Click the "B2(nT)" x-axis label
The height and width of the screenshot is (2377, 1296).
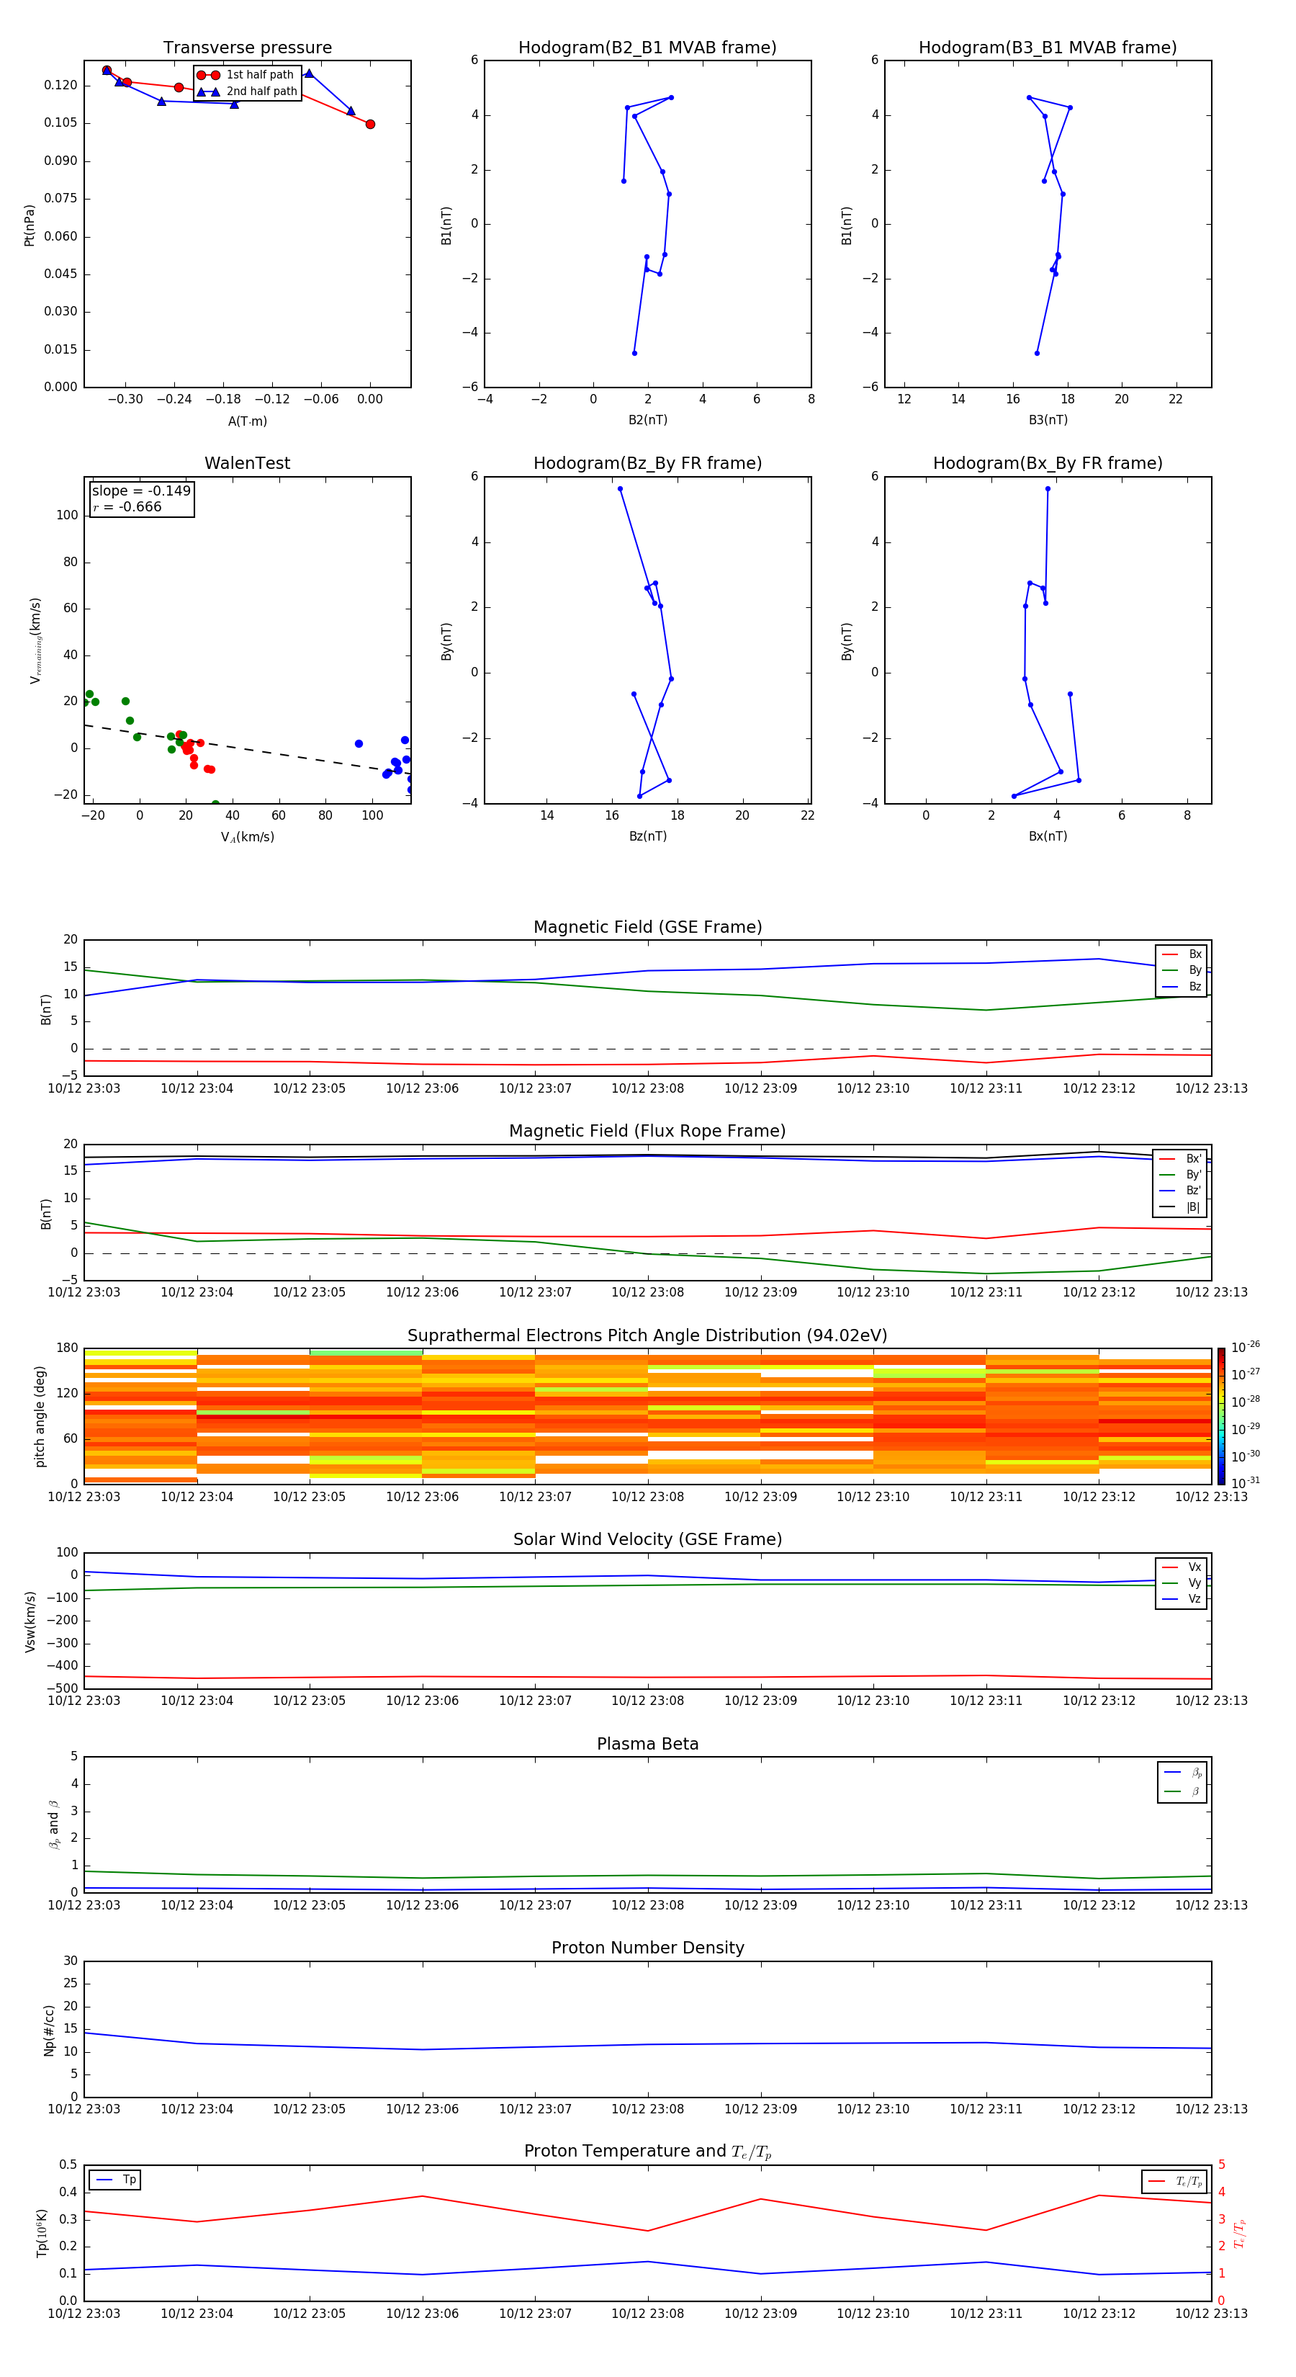coord(647,421)
